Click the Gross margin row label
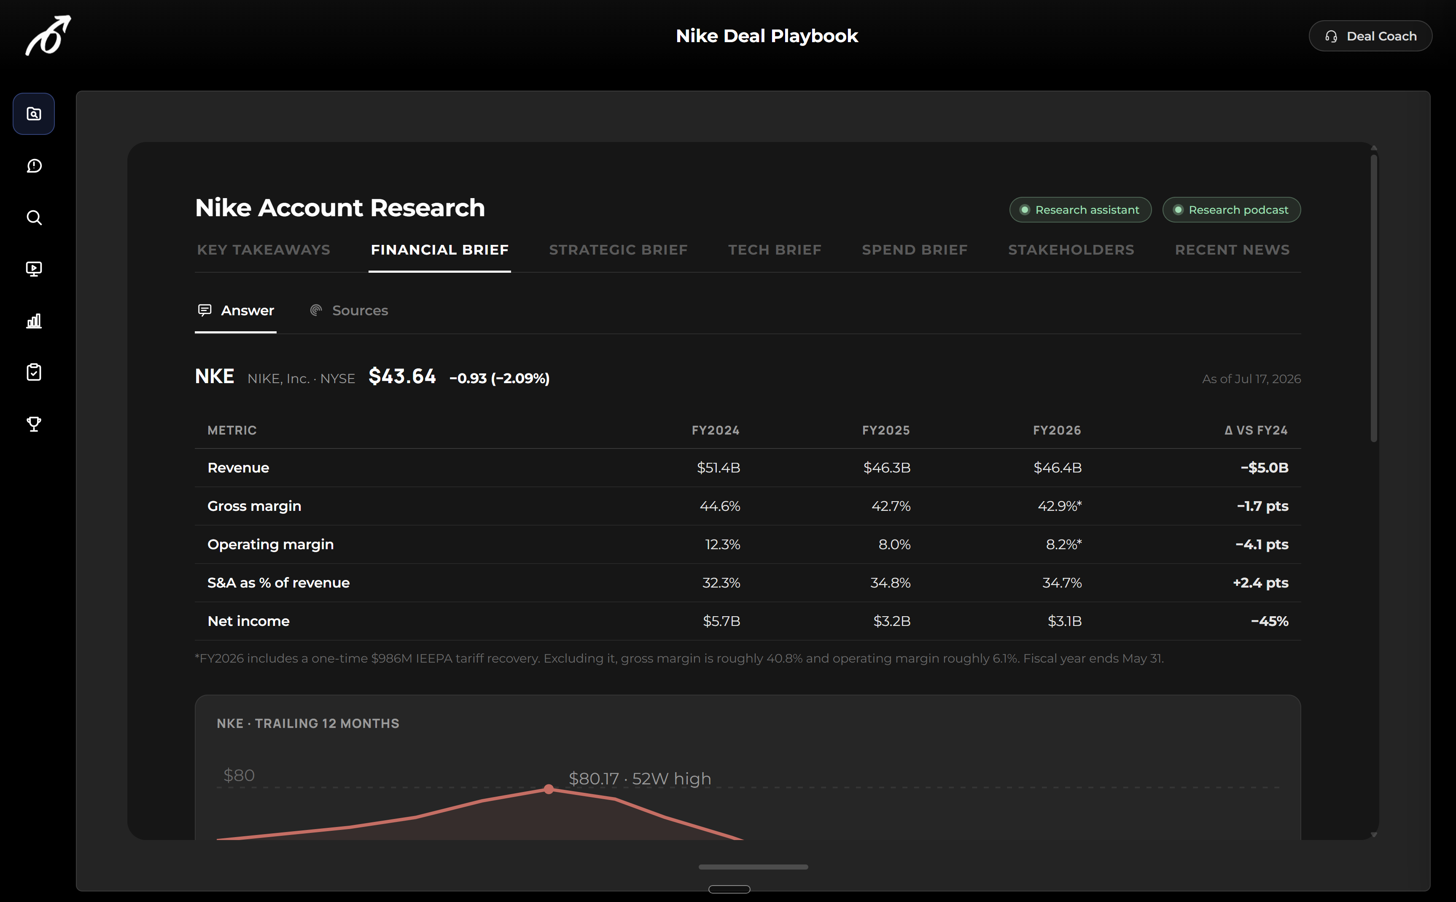 point(254,506)
